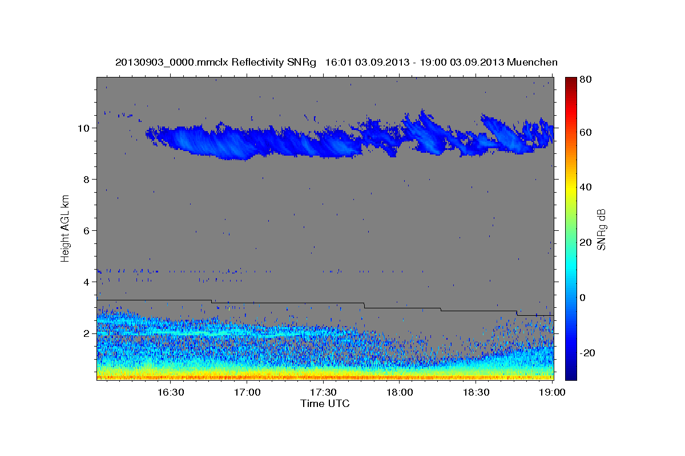
Task: Click the orange near-surface high-reflectivity band
Action: [x=325, y=377]
